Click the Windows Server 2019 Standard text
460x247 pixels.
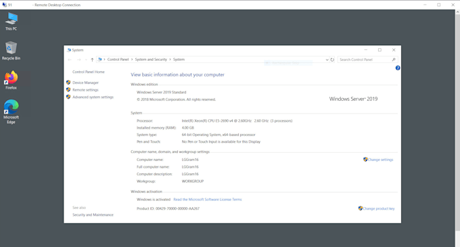pos(162,92)
